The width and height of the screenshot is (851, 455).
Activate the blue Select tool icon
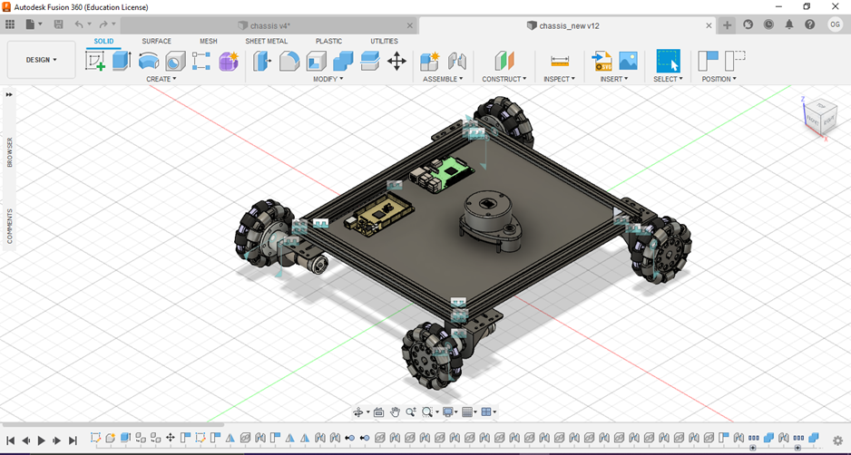pyautogui.click(x=668, y=61)
